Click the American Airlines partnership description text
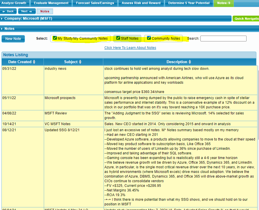 (174, 80)
